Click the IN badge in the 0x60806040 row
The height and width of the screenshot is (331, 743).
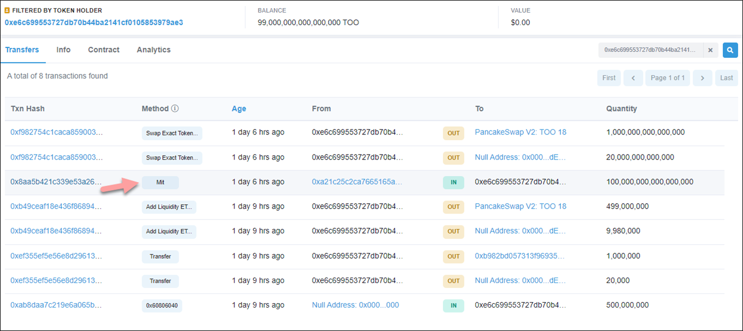click(453, 306)
